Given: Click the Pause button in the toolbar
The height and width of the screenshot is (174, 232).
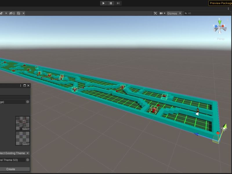Looking at the screenshot, I should click(111, 3).
